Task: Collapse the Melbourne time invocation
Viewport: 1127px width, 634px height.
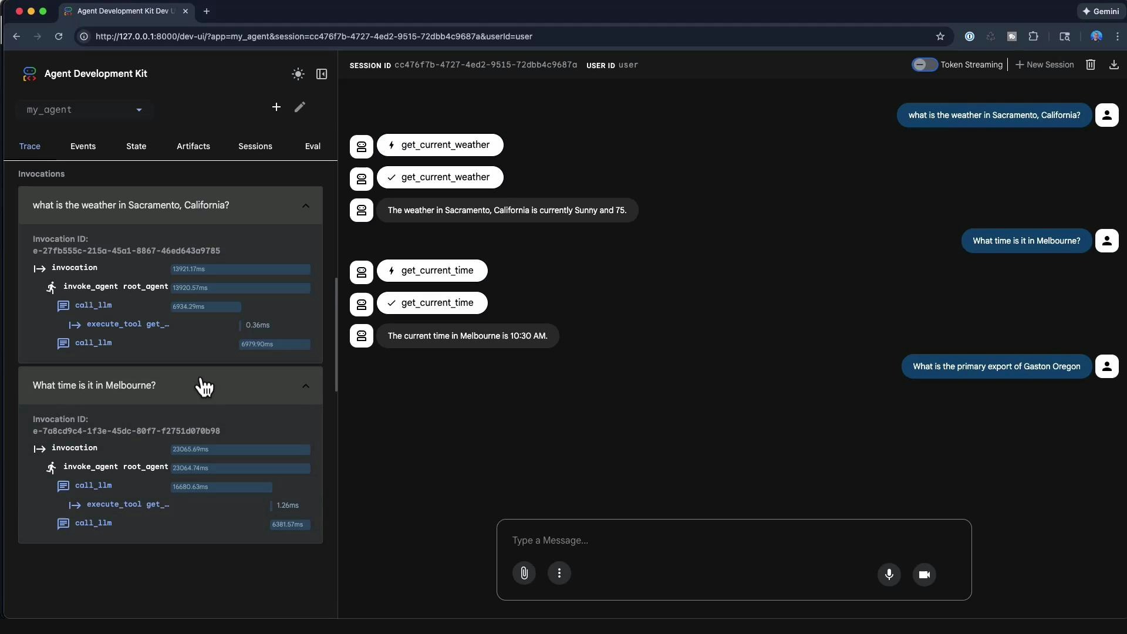Action: (305, 386)
